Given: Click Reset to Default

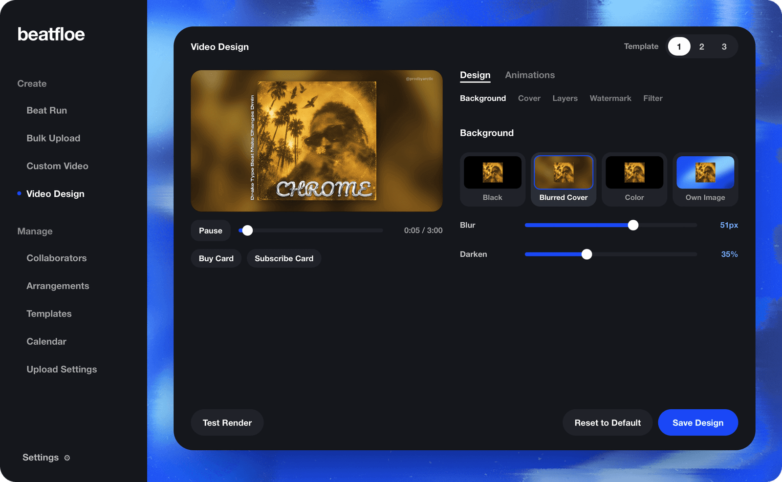Looking at the screenshot, I should 608,423.
